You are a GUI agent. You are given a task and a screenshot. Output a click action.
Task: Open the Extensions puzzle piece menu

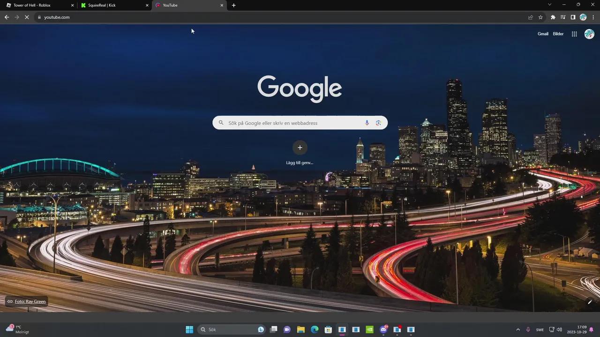553,17
